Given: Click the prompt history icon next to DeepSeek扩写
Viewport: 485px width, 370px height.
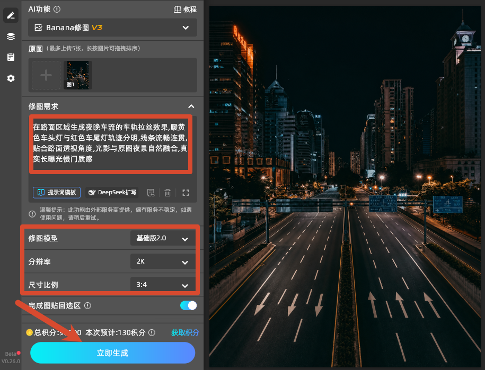Looking at the screenshot, I should tap(151, 193).
